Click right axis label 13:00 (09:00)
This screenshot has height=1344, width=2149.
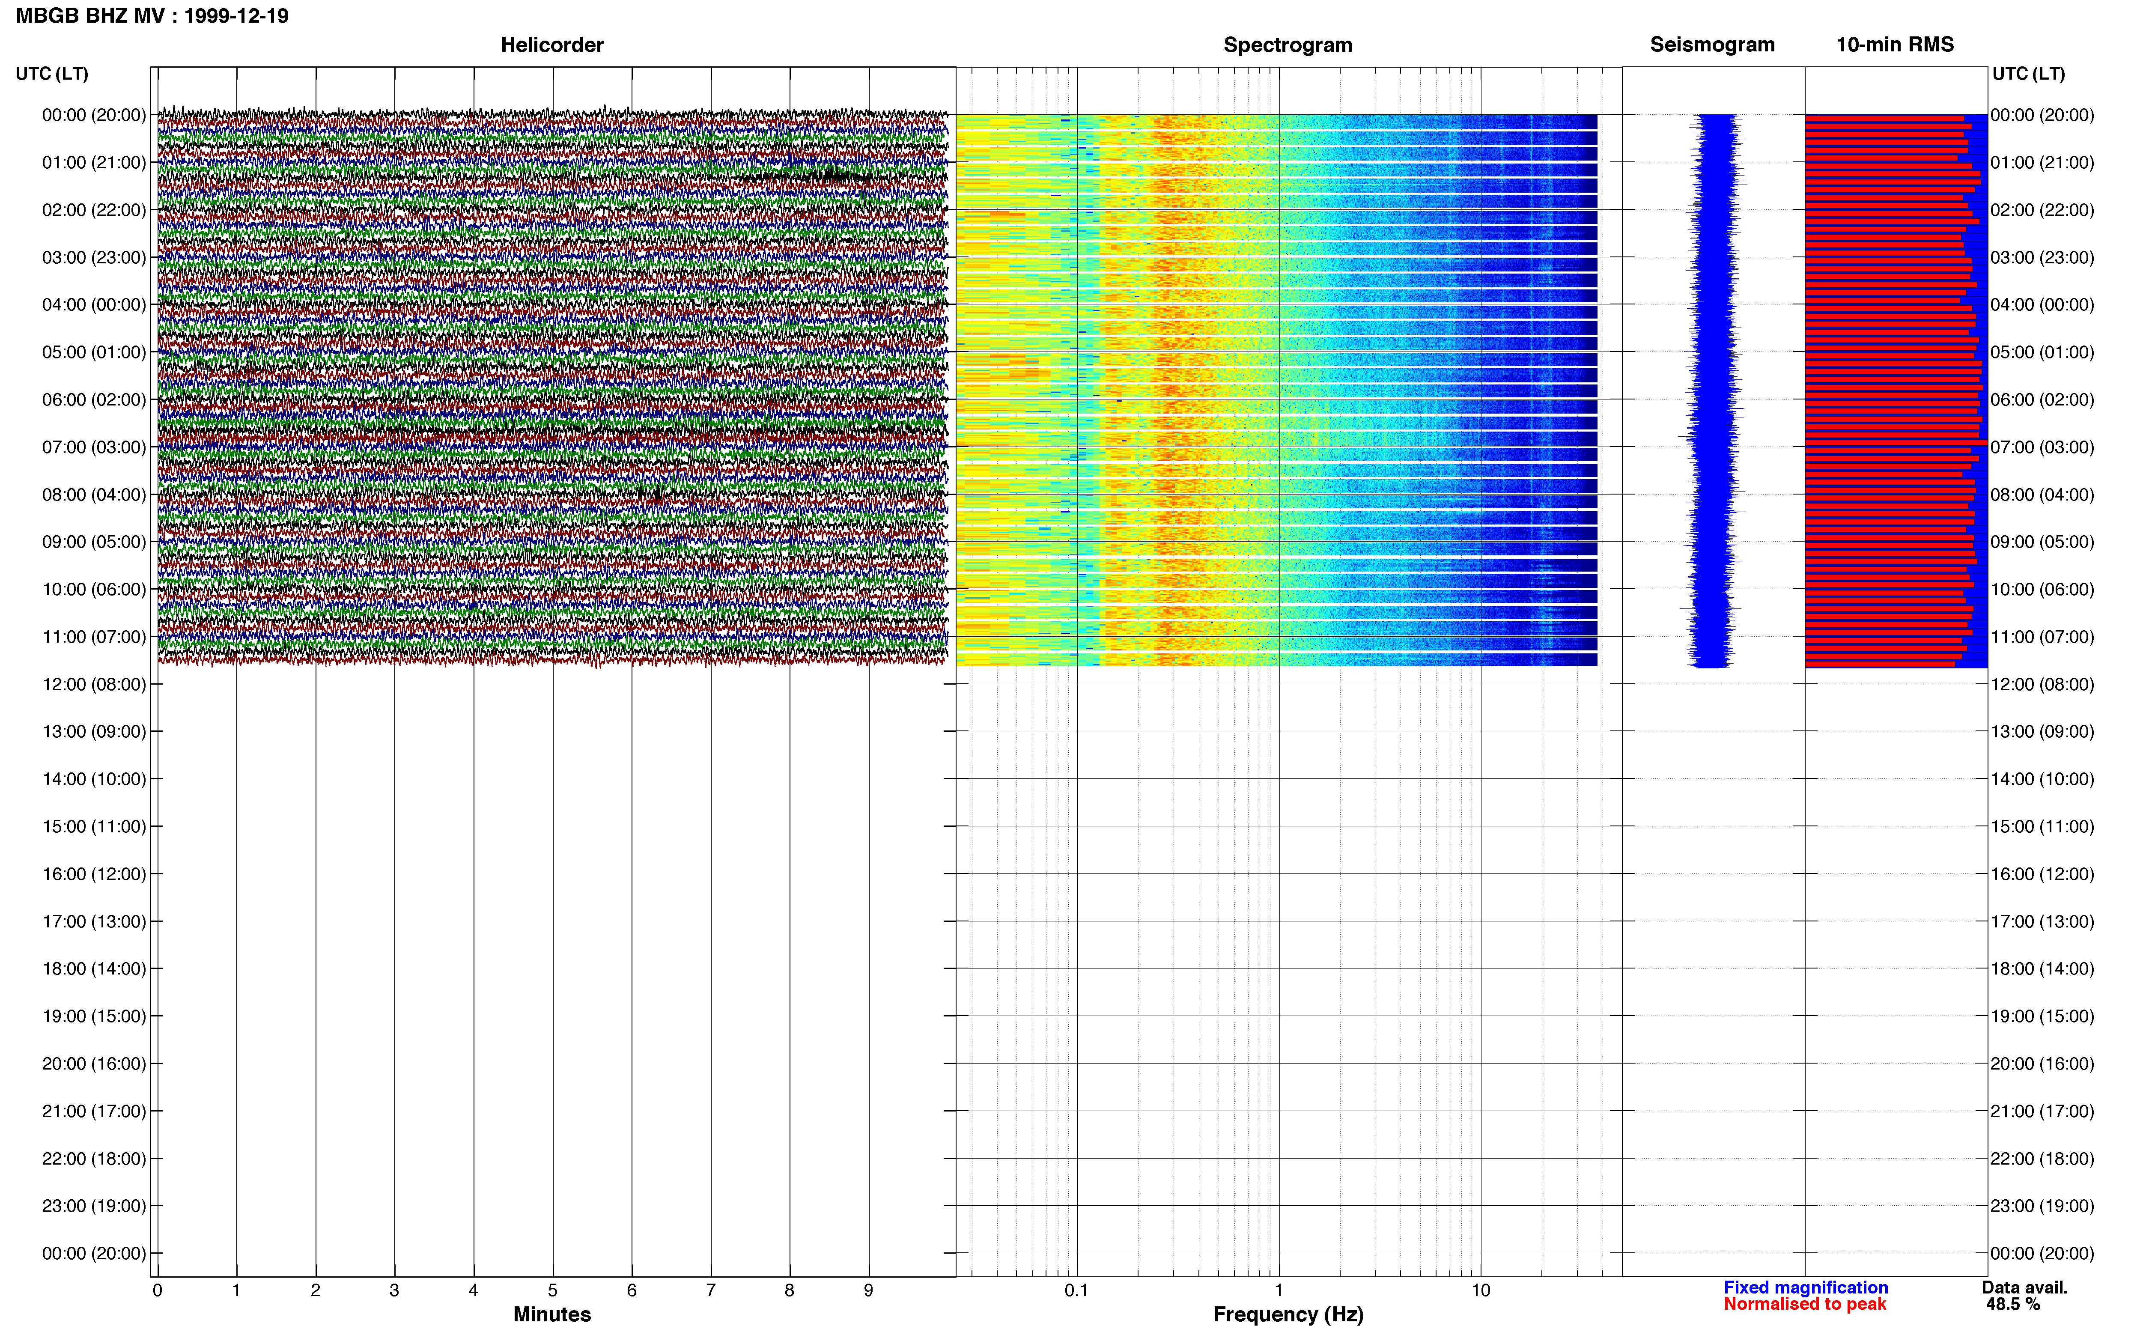point(2042,732)
